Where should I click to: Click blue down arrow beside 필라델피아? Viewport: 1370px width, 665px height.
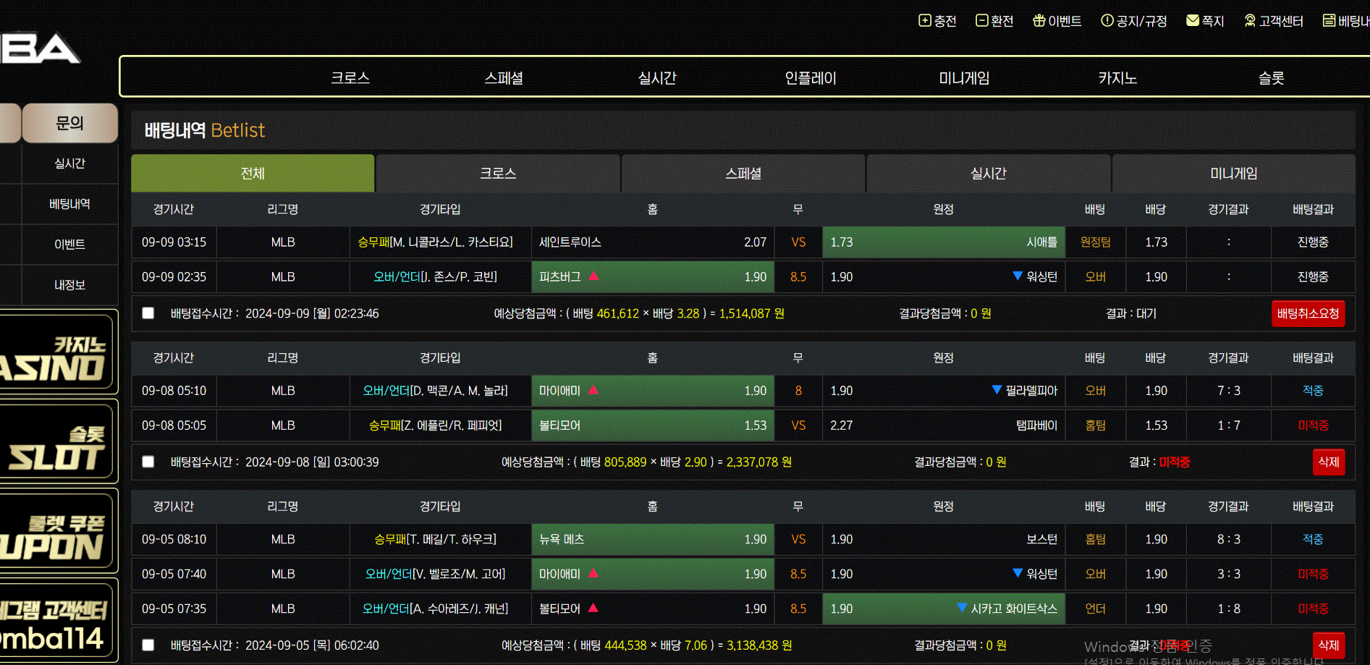coord(997,390)
